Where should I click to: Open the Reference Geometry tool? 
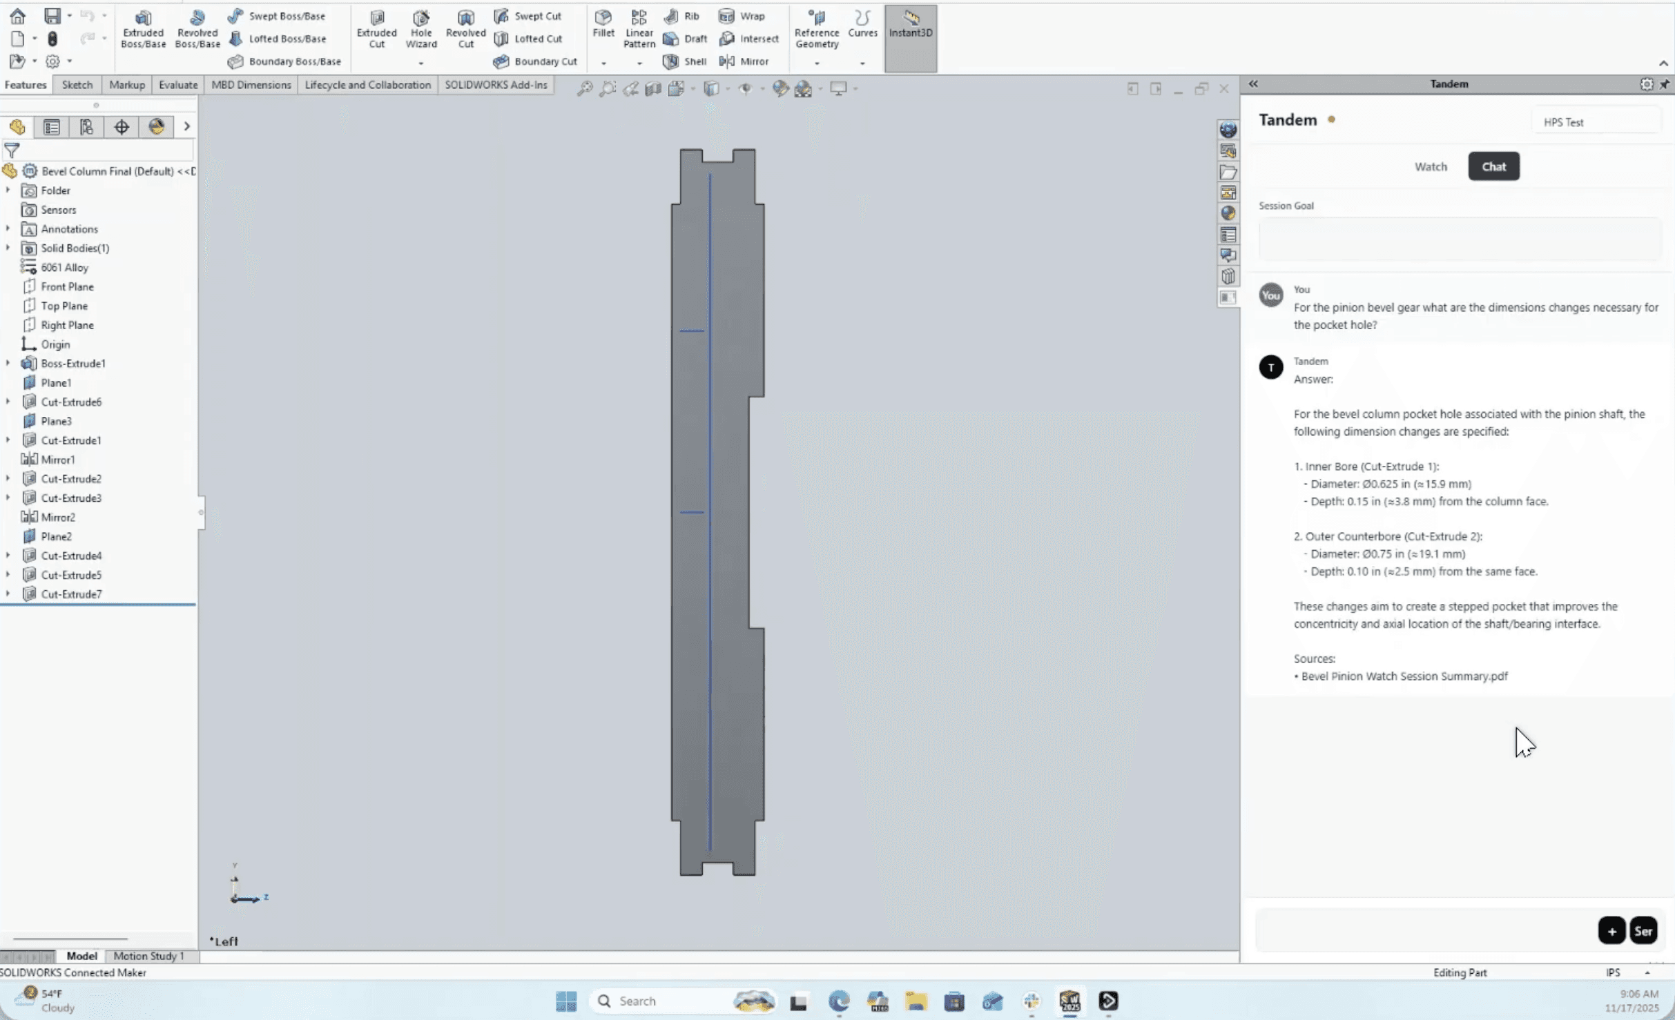pyautogui.click(x=816, y=28)
